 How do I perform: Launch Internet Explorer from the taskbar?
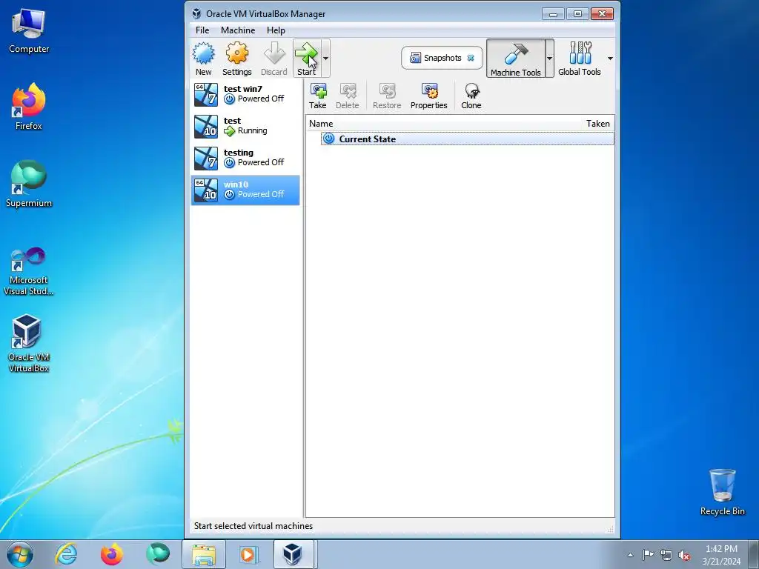pos(66,554)
